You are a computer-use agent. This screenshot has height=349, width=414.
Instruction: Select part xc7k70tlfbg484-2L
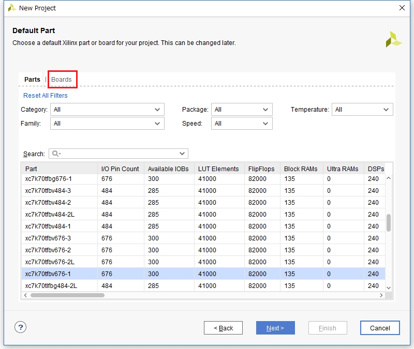203,286
